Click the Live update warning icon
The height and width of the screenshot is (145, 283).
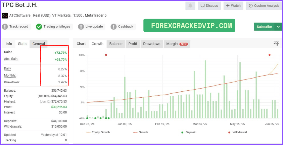[81, 27]
